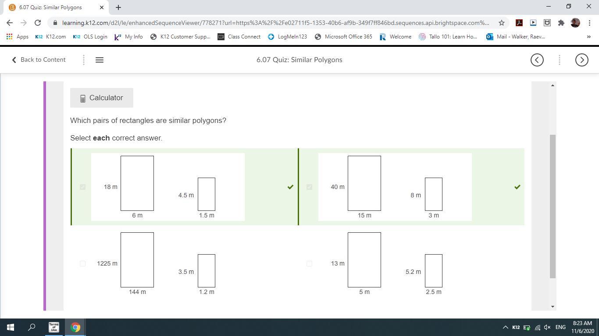Open a new browser tab
Viewport: 599px width, 336px height.
(118, 7)
